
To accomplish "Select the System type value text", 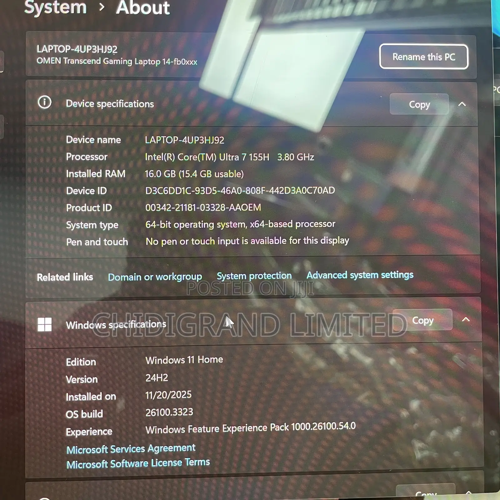I will pyautogui.click(x=240, y=224).
